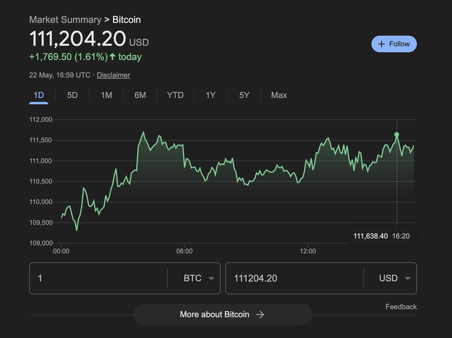Click the plus icon in Follow button
Screen dimensions: 452x338
coord(381,44)
